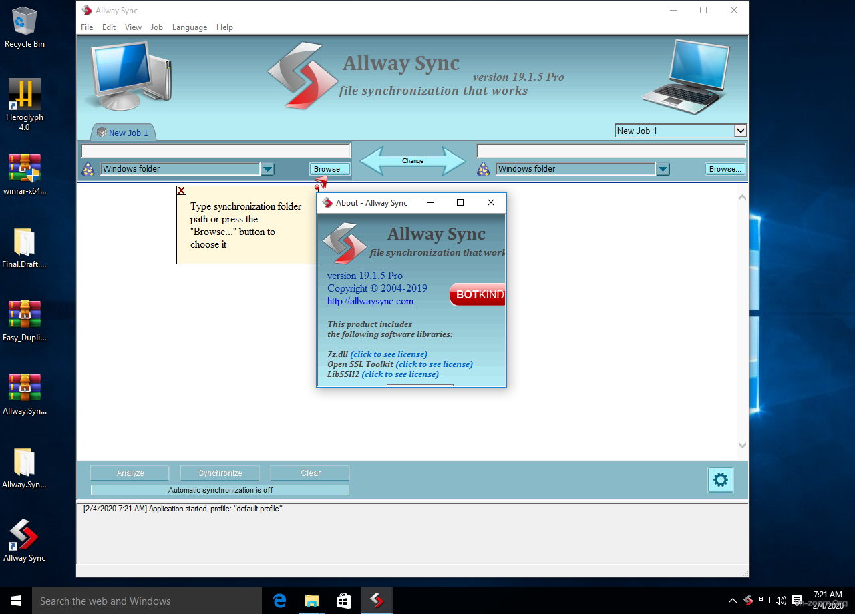Screen dimensions: 855x614
Task: Click the Change direction arrow link
Action: pos(412,161)
